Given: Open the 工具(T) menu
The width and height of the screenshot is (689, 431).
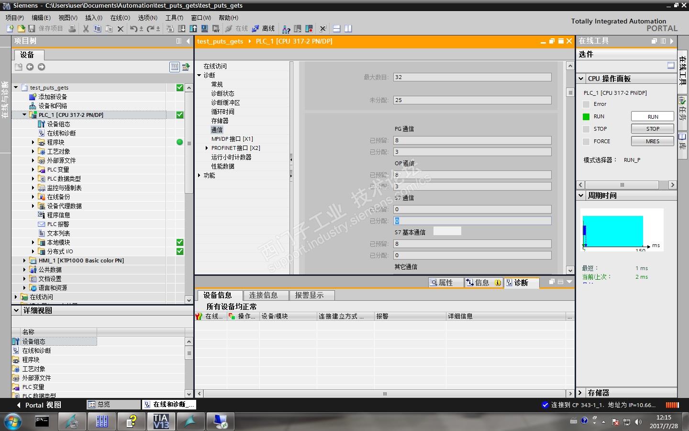Looking at the screenshot, I should 174,18.
